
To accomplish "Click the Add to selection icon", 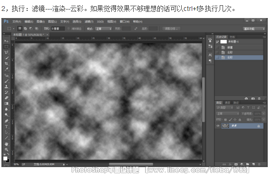I will (x=25, y=28).
